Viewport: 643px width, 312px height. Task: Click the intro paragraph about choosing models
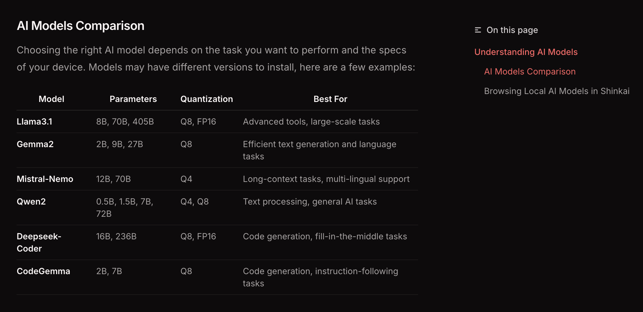point(216,59)
